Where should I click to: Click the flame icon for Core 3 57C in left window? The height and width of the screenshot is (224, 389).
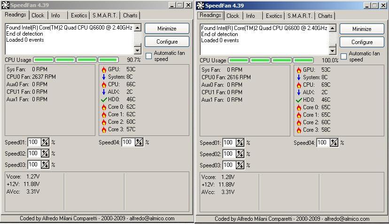click(104, 129)
